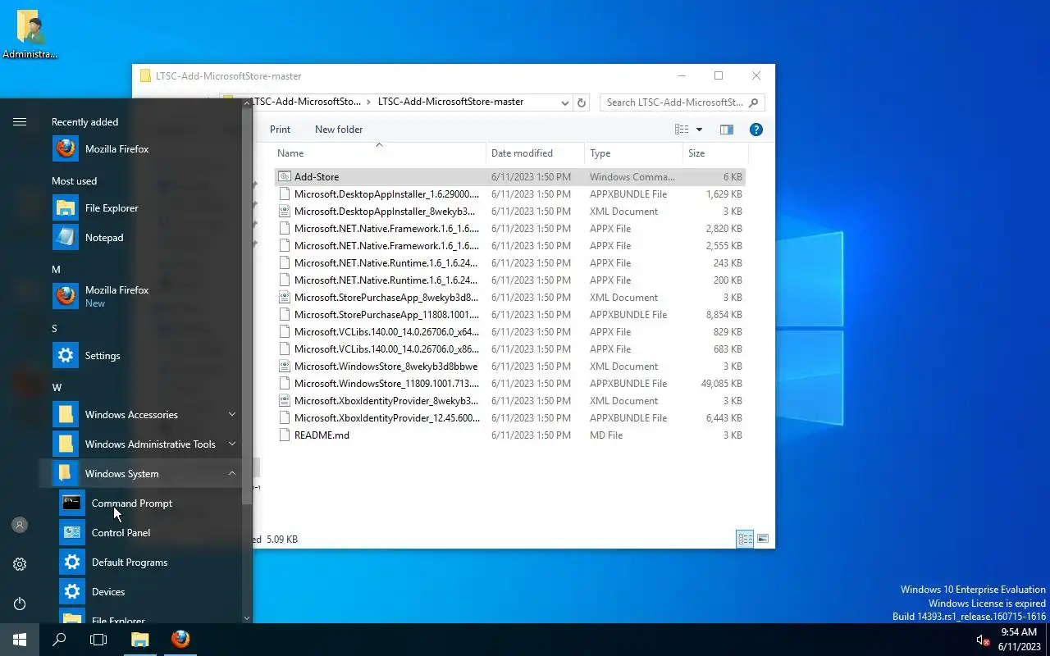Open Settings gear in Start menu rail
Screen dimensions: 1050x656
click(x=20, y=564)
